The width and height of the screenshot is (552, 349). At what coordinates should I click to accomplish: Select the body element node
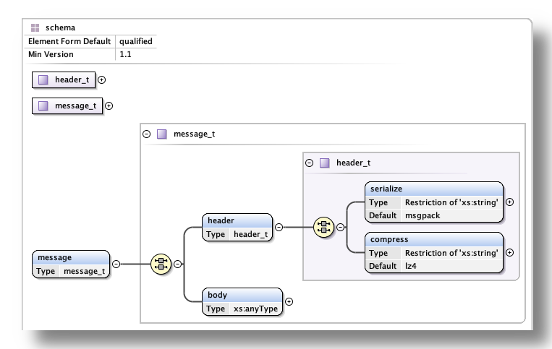[x=242, y=295]
